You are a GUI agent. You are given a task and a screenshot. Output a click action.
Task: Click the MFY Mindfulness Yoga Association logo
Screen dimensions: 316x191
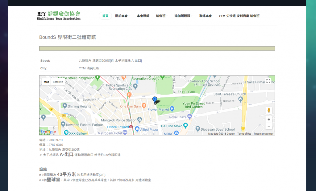pyautogui.click(x=59, y=16)
